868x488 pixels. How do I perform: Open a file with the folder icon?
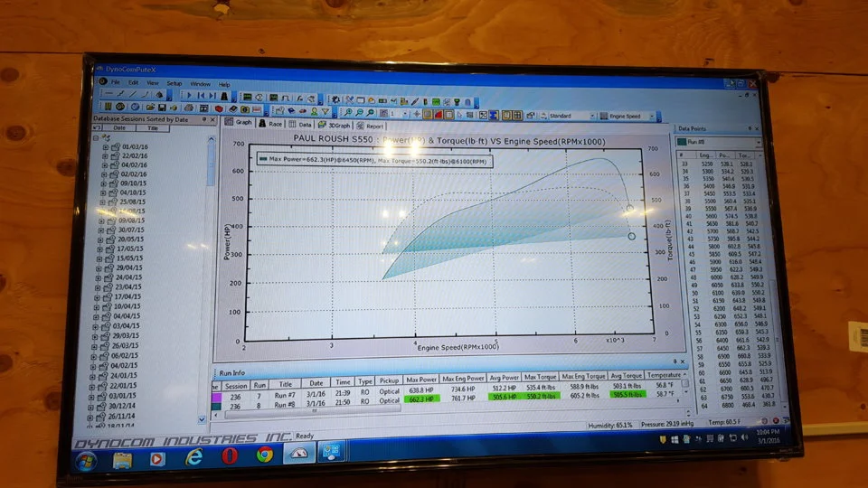151,107
